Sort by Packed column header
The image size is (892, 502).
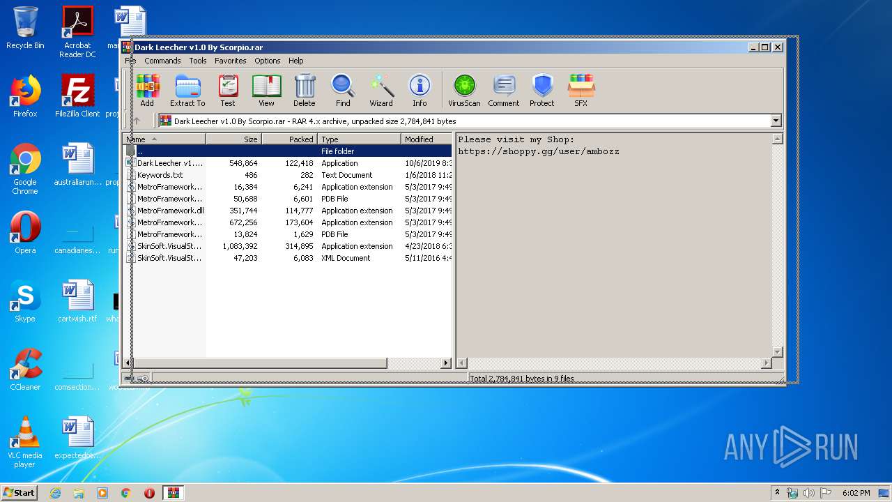pyautogui.click(x=289, y=139)
